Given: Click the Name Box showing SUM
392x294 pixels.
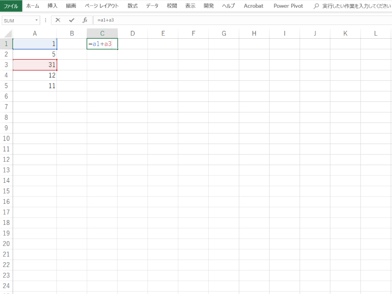Looking at the screenshot, I should [18, 21].
